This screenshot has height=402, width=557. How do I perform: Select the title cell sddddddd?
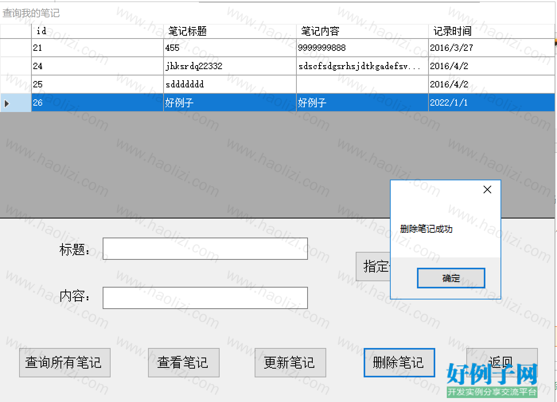230,84
